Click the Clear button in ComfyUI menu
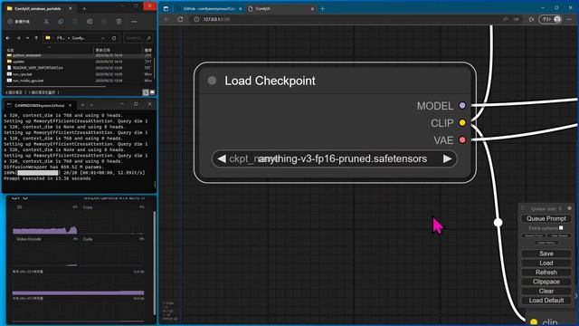Image resolution: width=579 pixels, height=326 pixels. (546, 291)
